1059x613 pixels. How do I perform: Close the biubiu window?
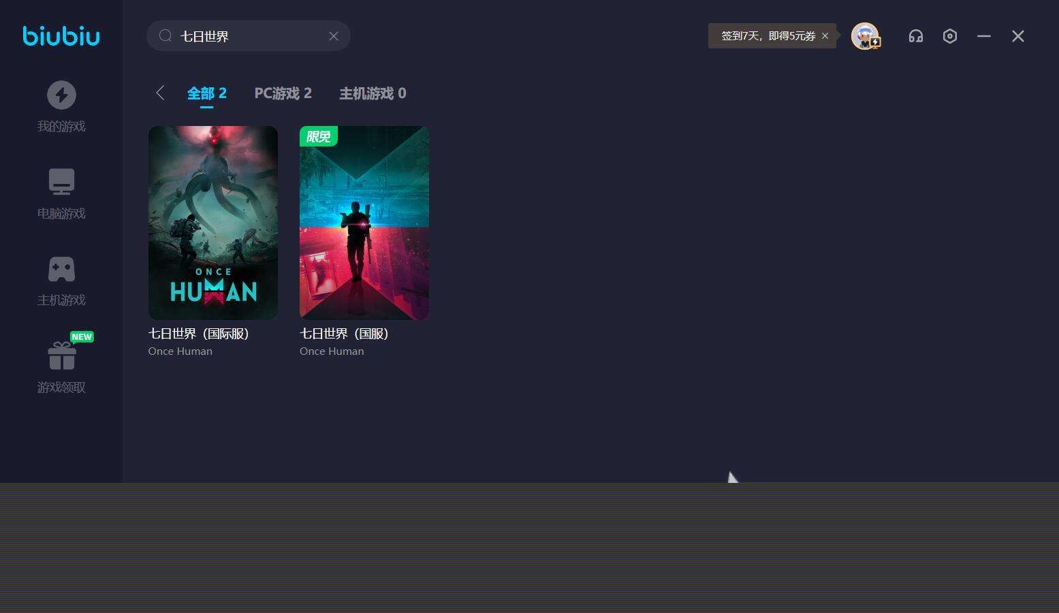(x=1018, y=36)
